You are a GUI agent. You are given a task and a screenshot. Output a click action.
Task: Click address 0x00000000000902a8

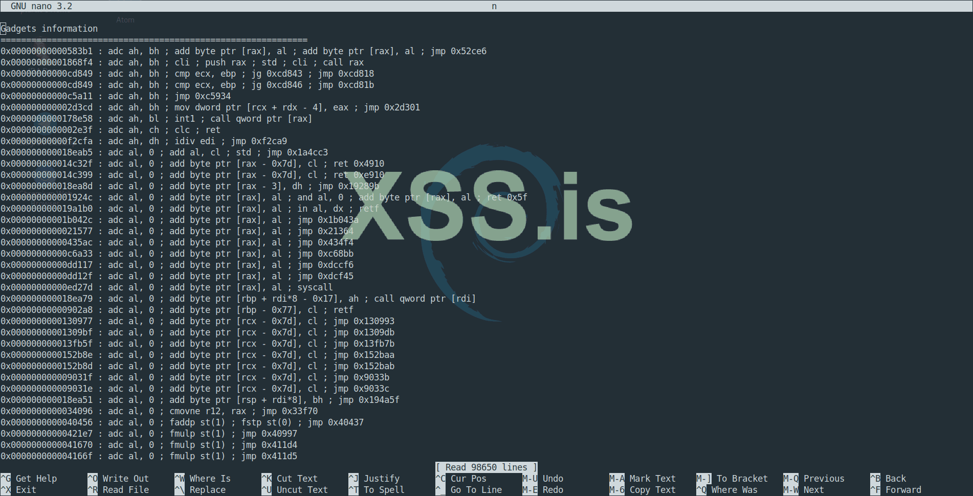pos(47,310)
